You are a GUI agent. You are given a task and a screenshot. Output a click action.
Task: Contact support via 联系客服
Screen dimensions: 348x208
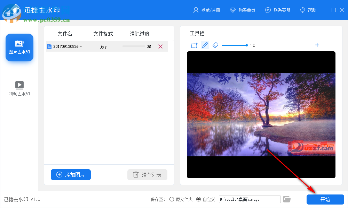pos(278,10)
